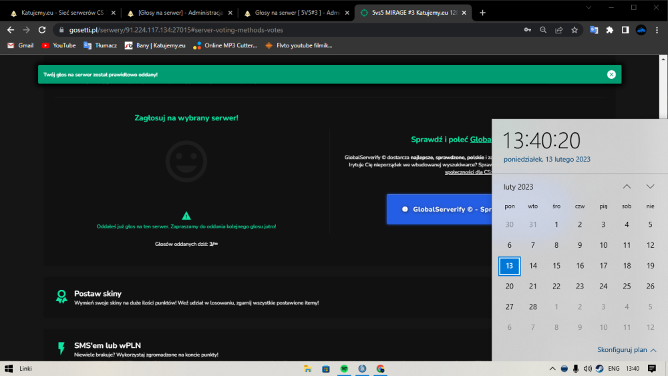Open the YouTube bookmark
Viewport: 668px width, 376px height.
(x=59, y=45)
